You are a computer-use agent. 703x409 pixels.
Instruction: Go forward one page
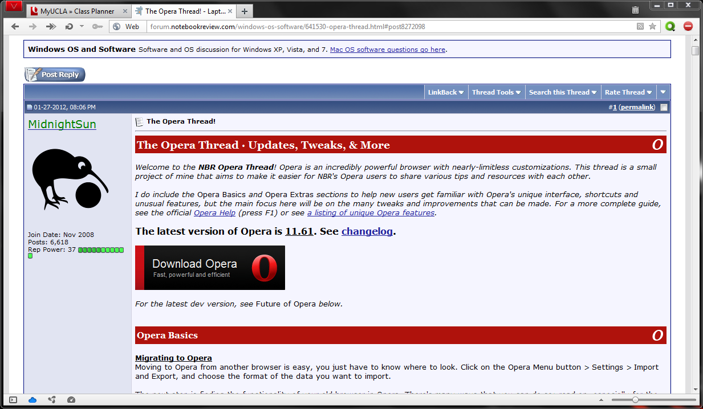point(33,26)
